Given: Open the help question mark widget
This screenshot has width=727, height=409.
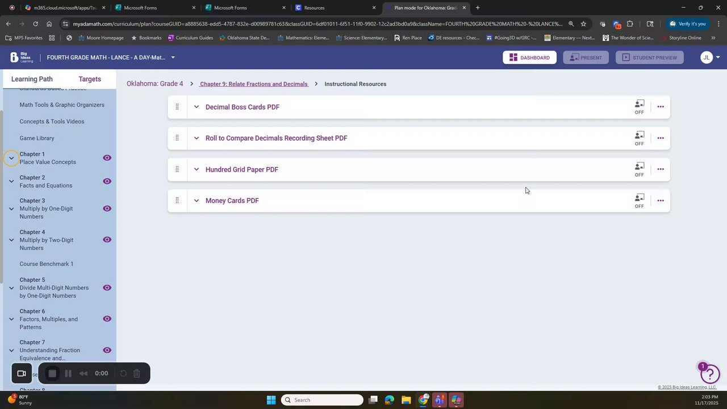Looking at the screenshot, I should pos(710,374).
